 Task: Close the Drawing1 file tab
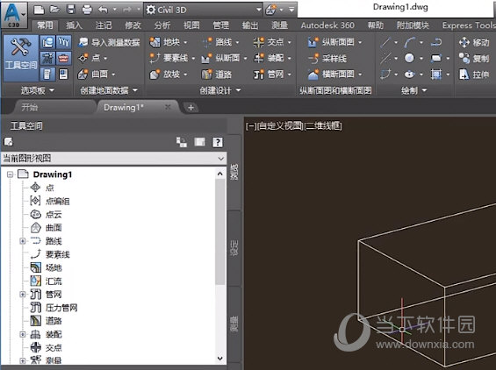point(168,108)
